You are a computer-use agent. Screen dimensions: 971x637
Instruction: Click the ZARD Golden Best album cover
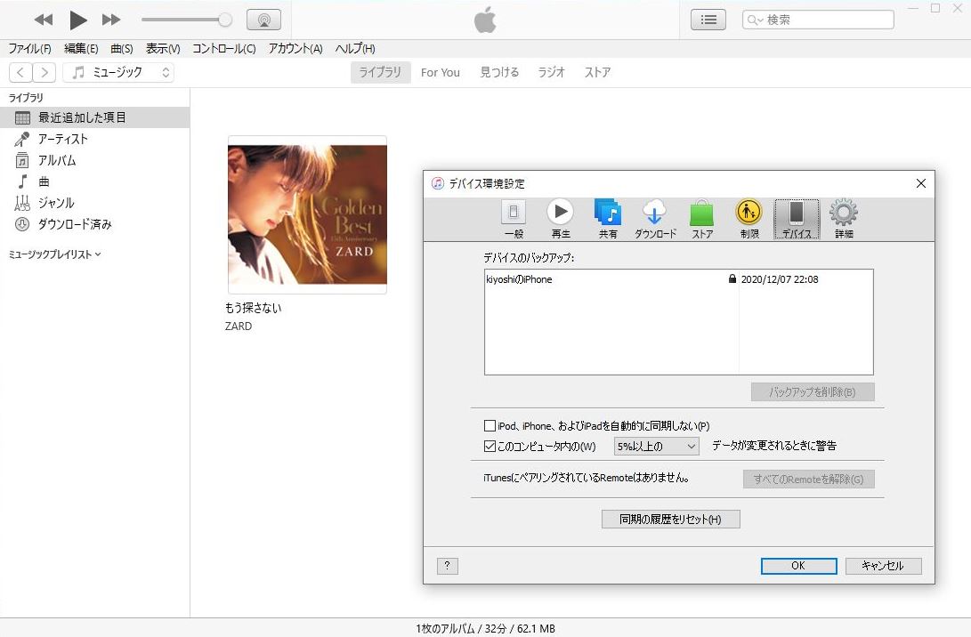(308, 214)
